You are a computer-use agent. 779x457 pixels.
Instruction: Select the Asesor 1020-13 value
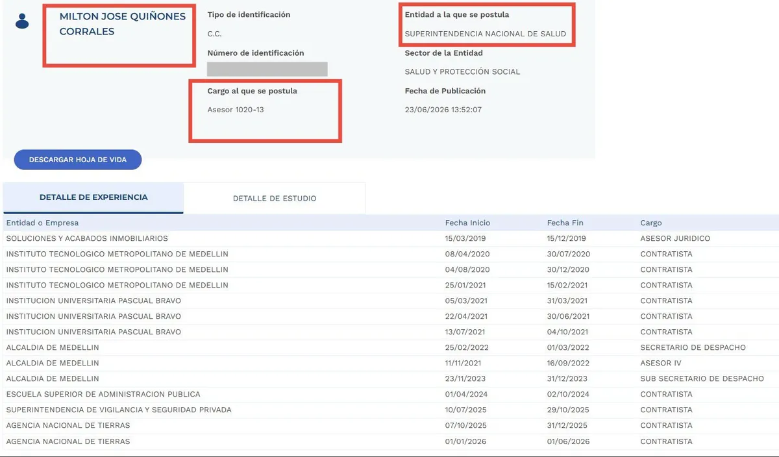[x=236, y=110]
